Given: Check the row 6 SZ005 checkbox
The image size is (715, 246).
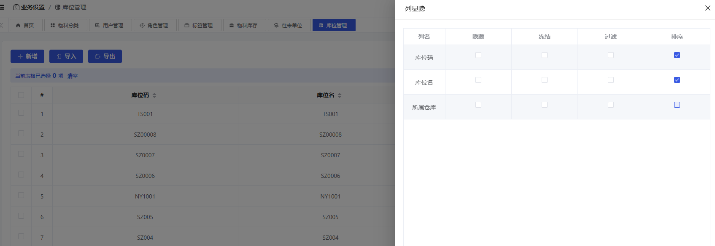Looking at the screenshot, I should click(21, 216).
